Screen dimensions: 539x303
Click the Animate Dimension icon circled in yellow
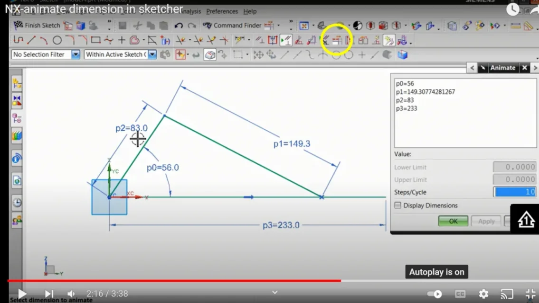tap(337, 40)
